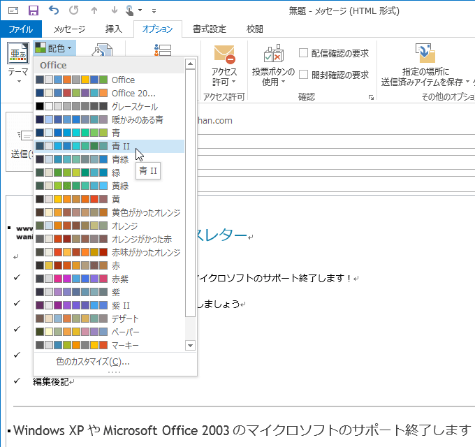Enable 開封確認の要求 checkbox
This screenshot has width=475, height=447.
(x=303, y=75)
